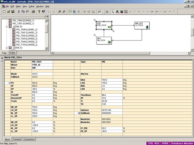Click the Options value 00101100

pos(112,110)
